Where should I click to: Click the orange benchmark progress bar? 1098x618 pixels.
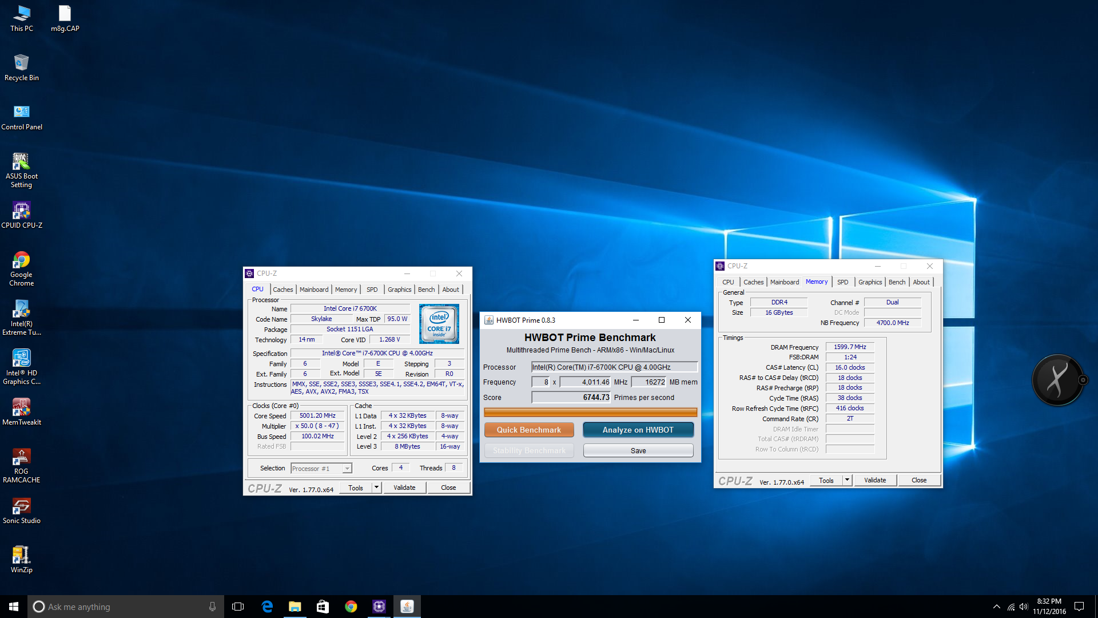pos(590,412)
